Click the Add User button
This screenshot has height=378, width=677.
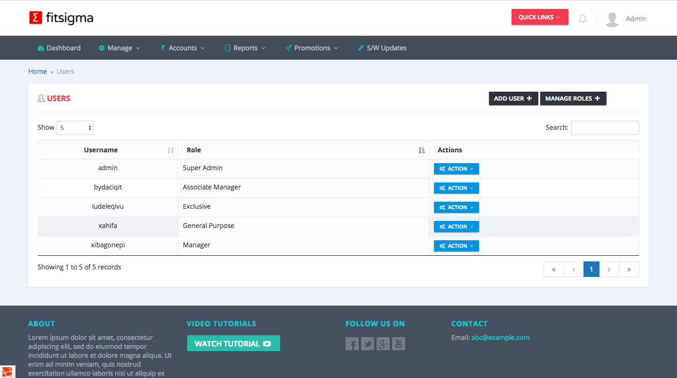pos(513,99)
